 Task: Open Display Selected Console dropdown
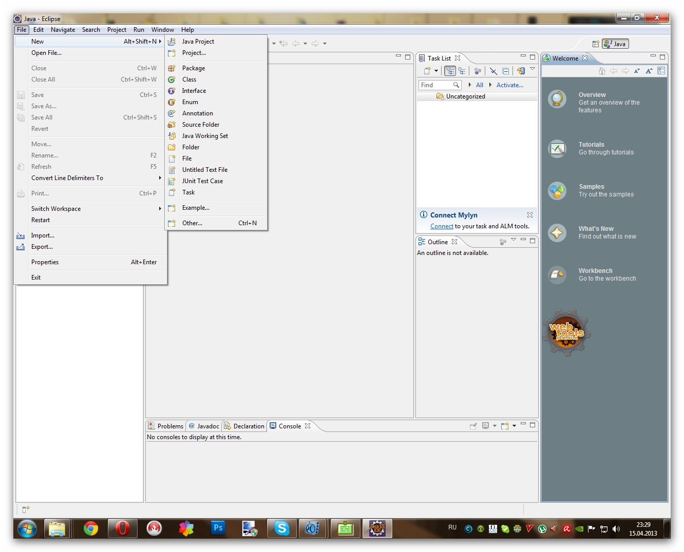tap(495, 426)
